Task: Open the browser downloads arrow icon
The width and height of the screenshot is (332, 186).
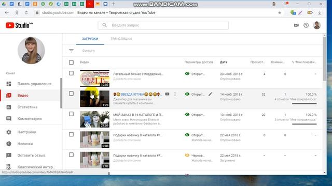Action: coord(320,12)
